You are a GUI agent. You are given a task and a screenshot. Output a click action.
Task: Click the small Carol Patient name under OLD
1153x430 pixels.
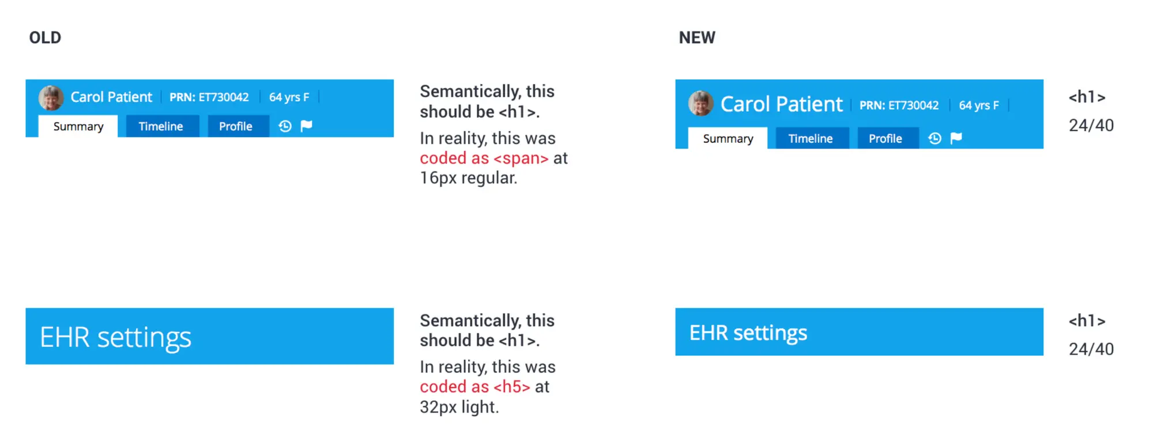point(111,97)
